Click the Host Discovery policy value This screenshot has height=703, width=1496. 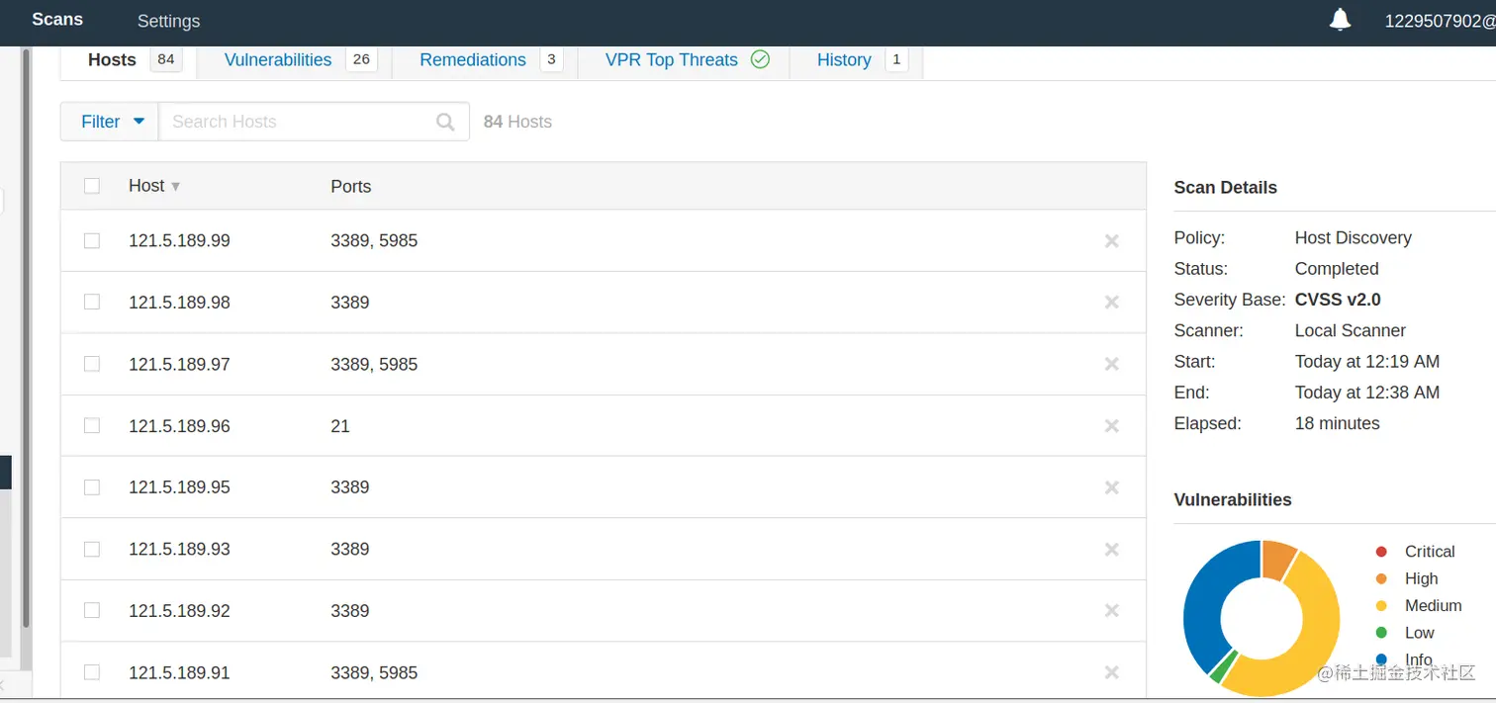pos(1353,238)
